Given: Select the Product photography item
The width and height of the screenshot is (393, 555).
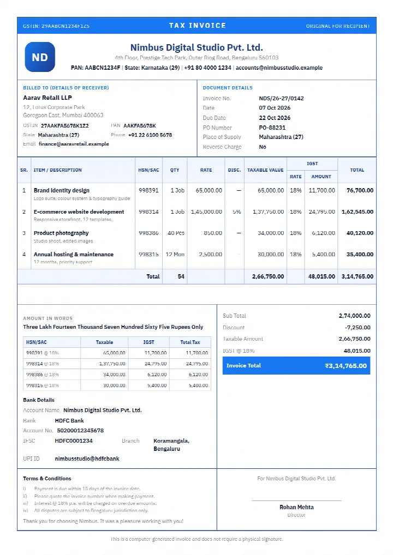Looking at the screenshot, I should click(x=61, y=233).
